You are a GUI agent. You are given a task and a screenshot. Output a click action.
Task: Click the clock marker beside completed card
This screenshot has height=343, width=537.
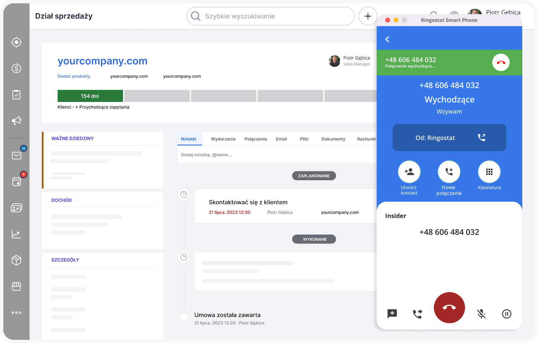point(184,257)
